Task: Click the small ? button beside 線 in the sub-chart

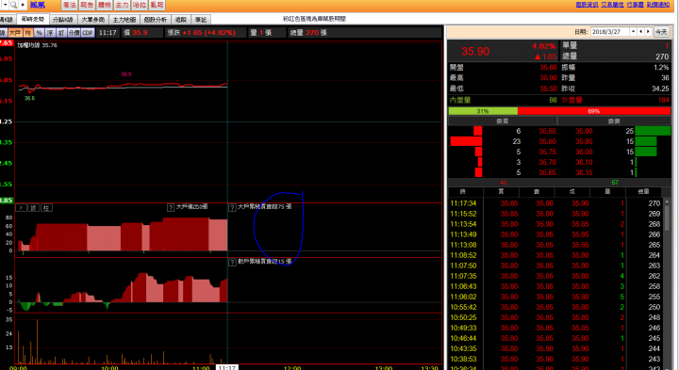Action: pyautogui.click(x=21, y=208)
